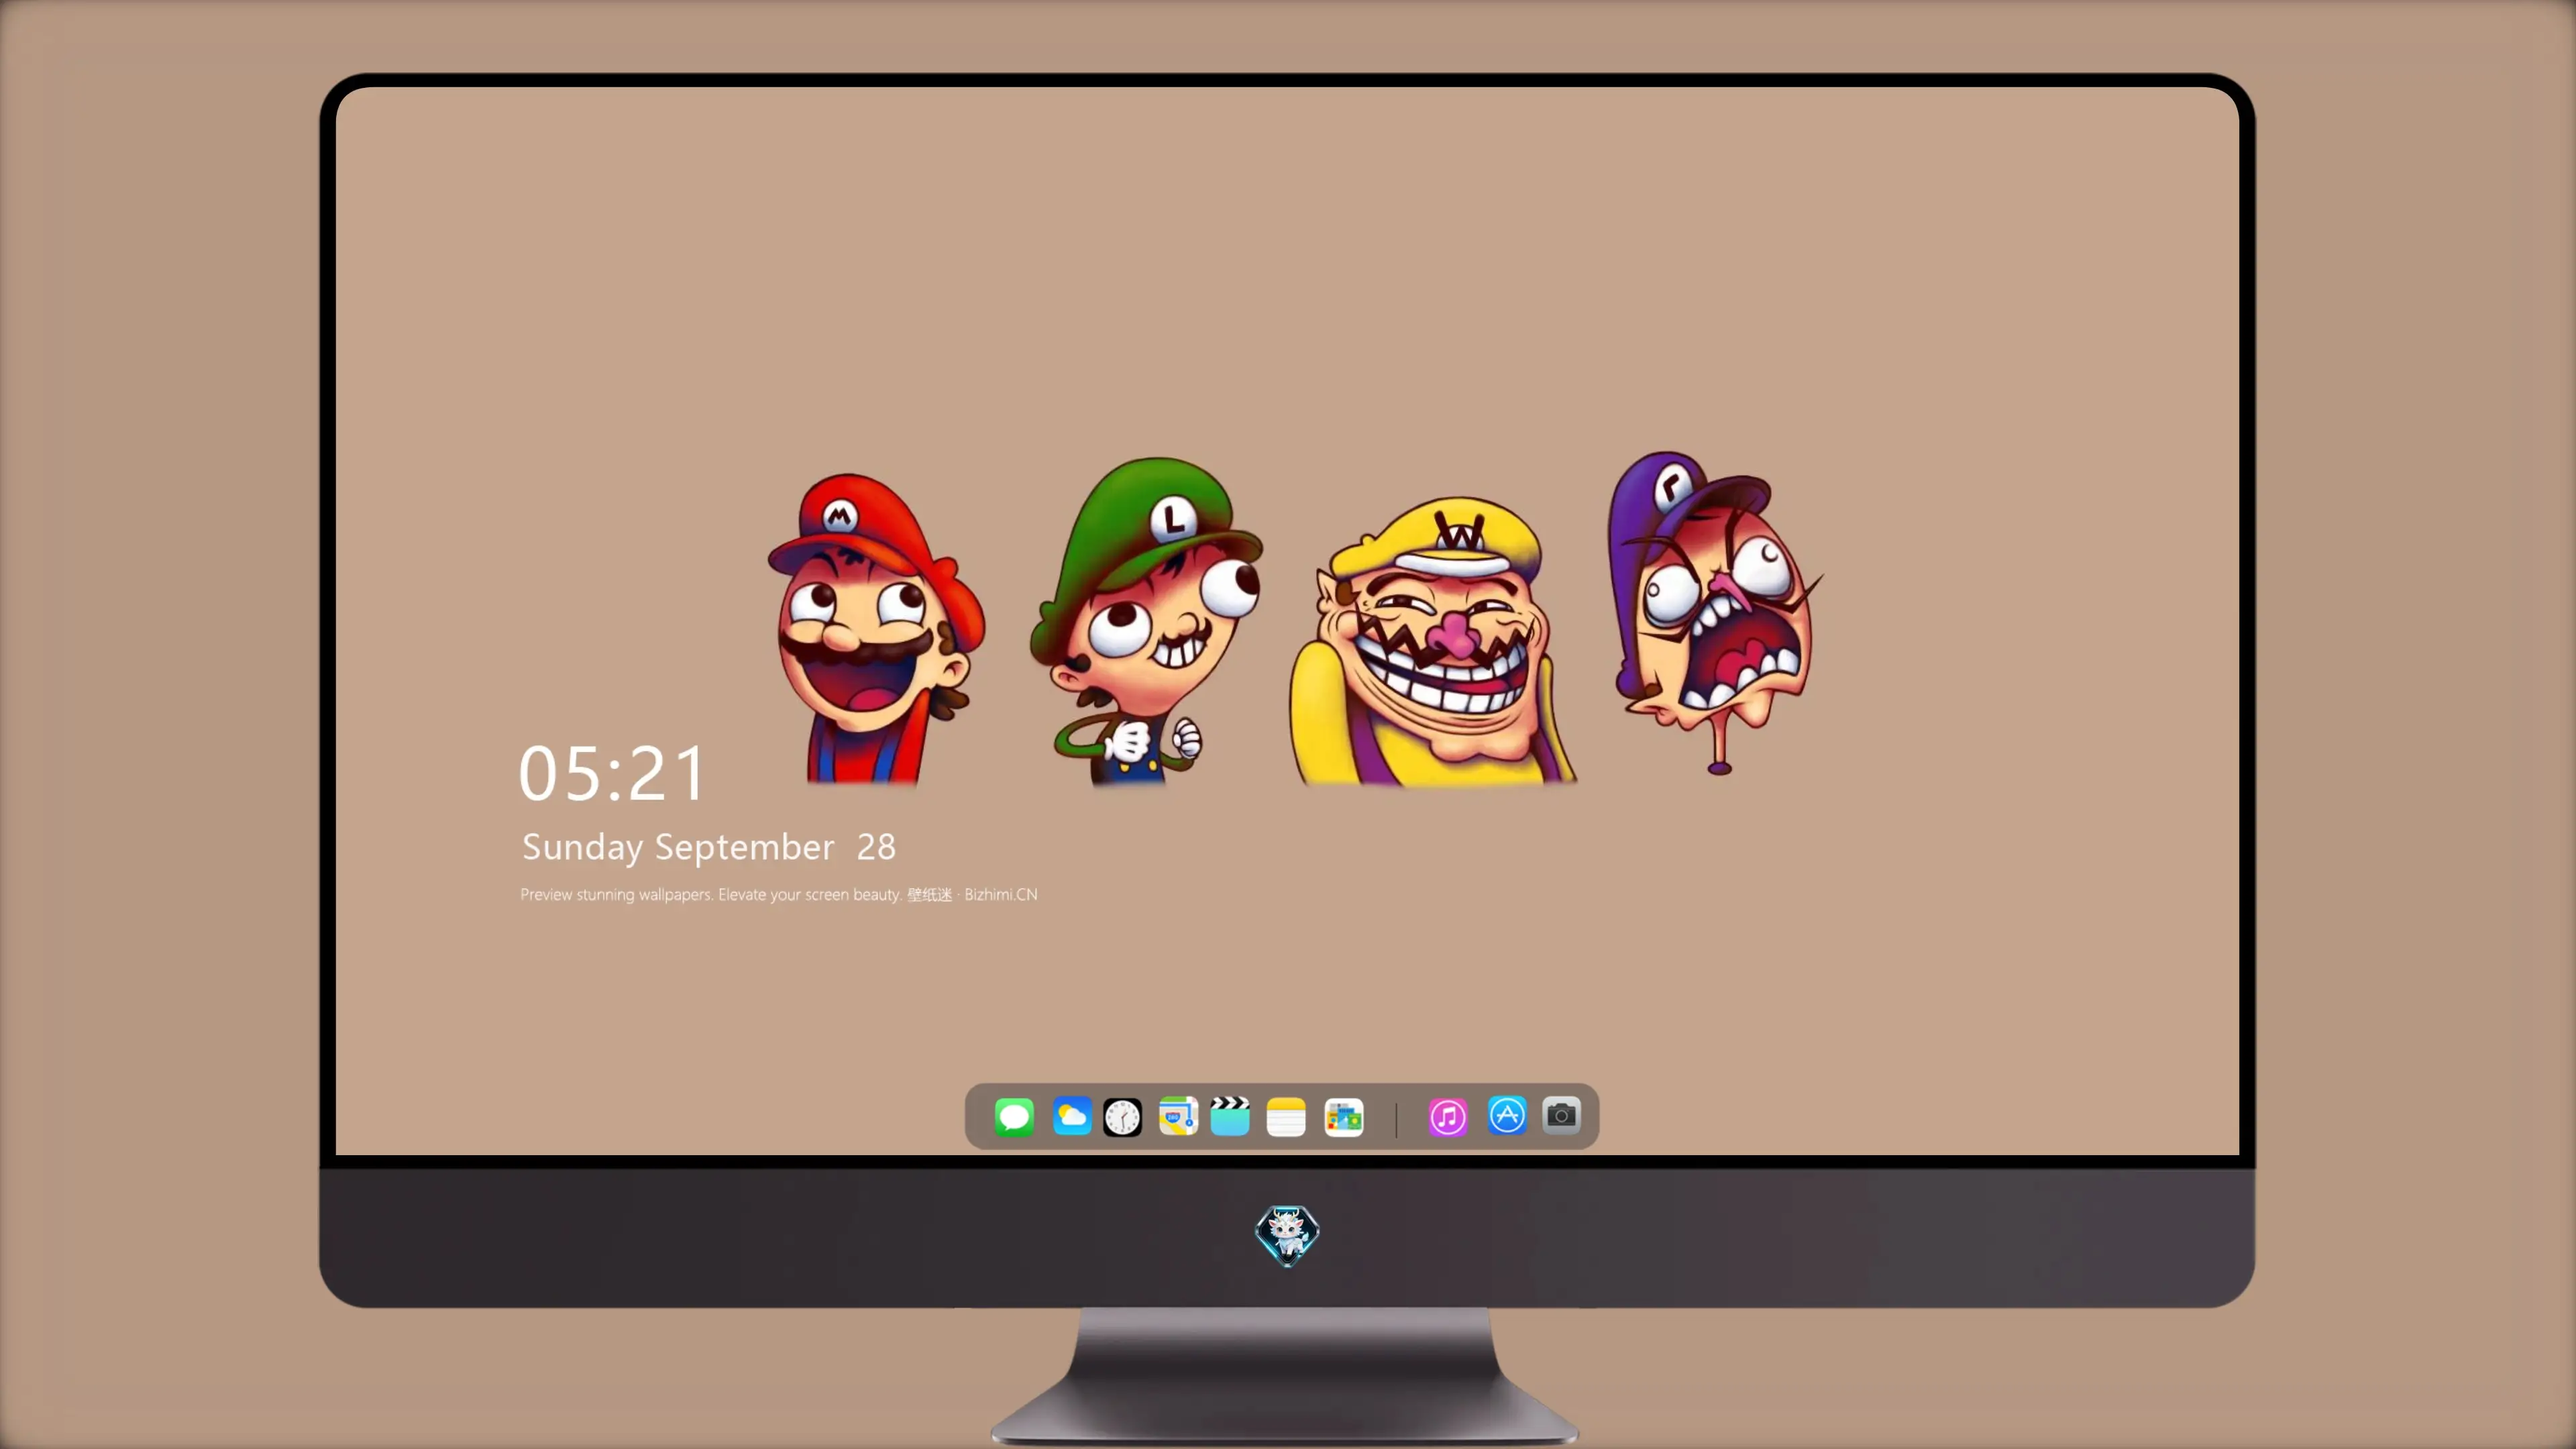Screen dimensions: 2576x1449
Task: Open the Camera app in the dock
Action: (1561, 1115)
